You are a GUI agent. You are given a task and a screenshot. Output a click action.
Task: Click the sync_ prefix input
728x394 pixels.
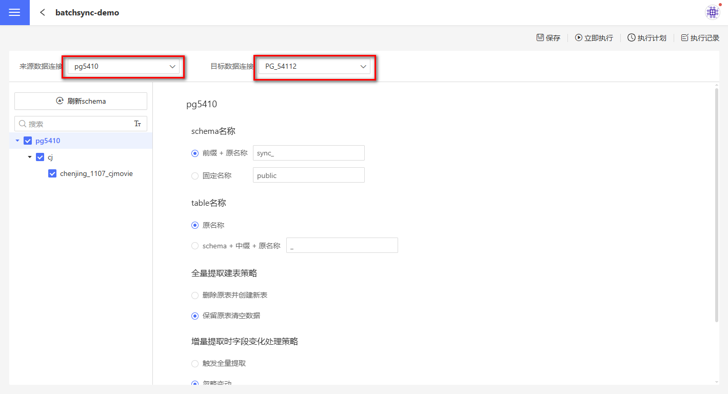pyautogui.click(x=309, y=153)
